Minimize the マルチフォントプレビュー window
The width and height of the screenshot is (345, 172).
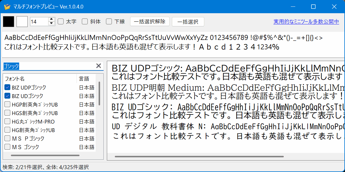point(293,7)
